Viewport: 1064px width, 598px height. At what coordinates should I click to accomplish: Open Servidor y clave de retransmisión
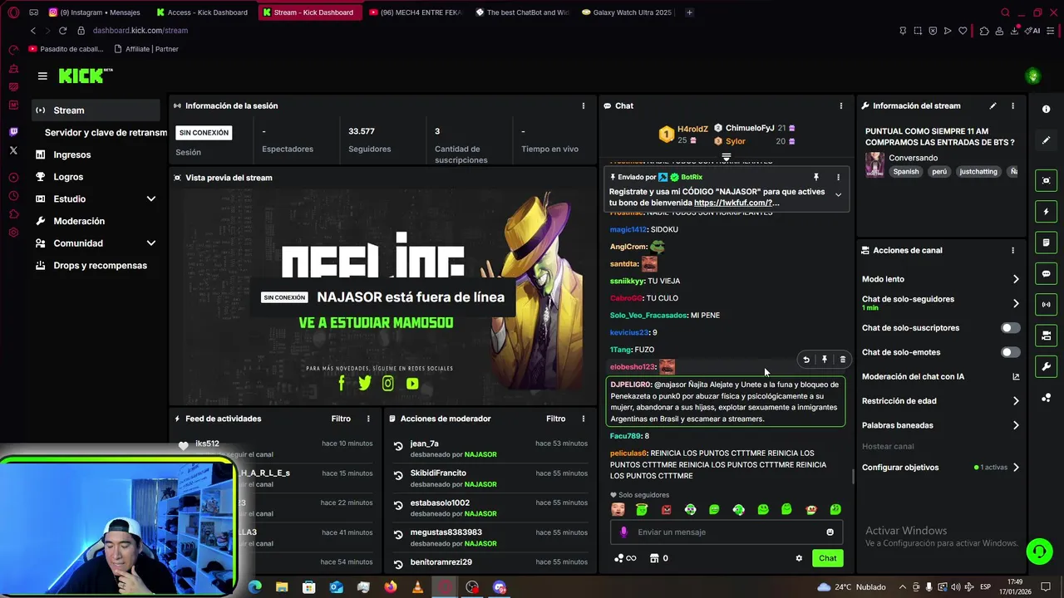[106, 133]
